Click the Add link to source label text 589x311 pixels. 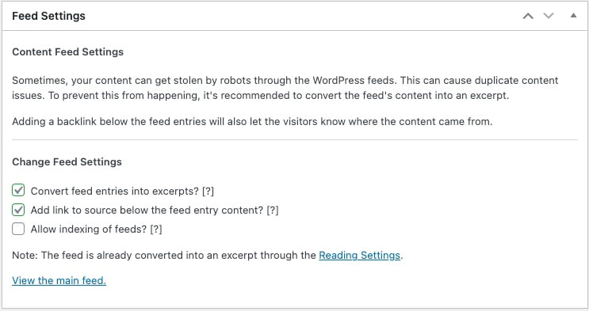(x=147, y=210)
